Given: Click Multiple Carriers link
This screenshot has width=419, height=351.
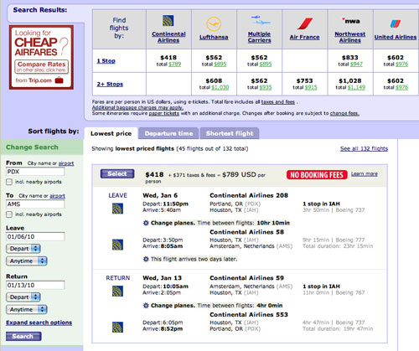Looking at the screenshot, I should click(x=260, y=37).
